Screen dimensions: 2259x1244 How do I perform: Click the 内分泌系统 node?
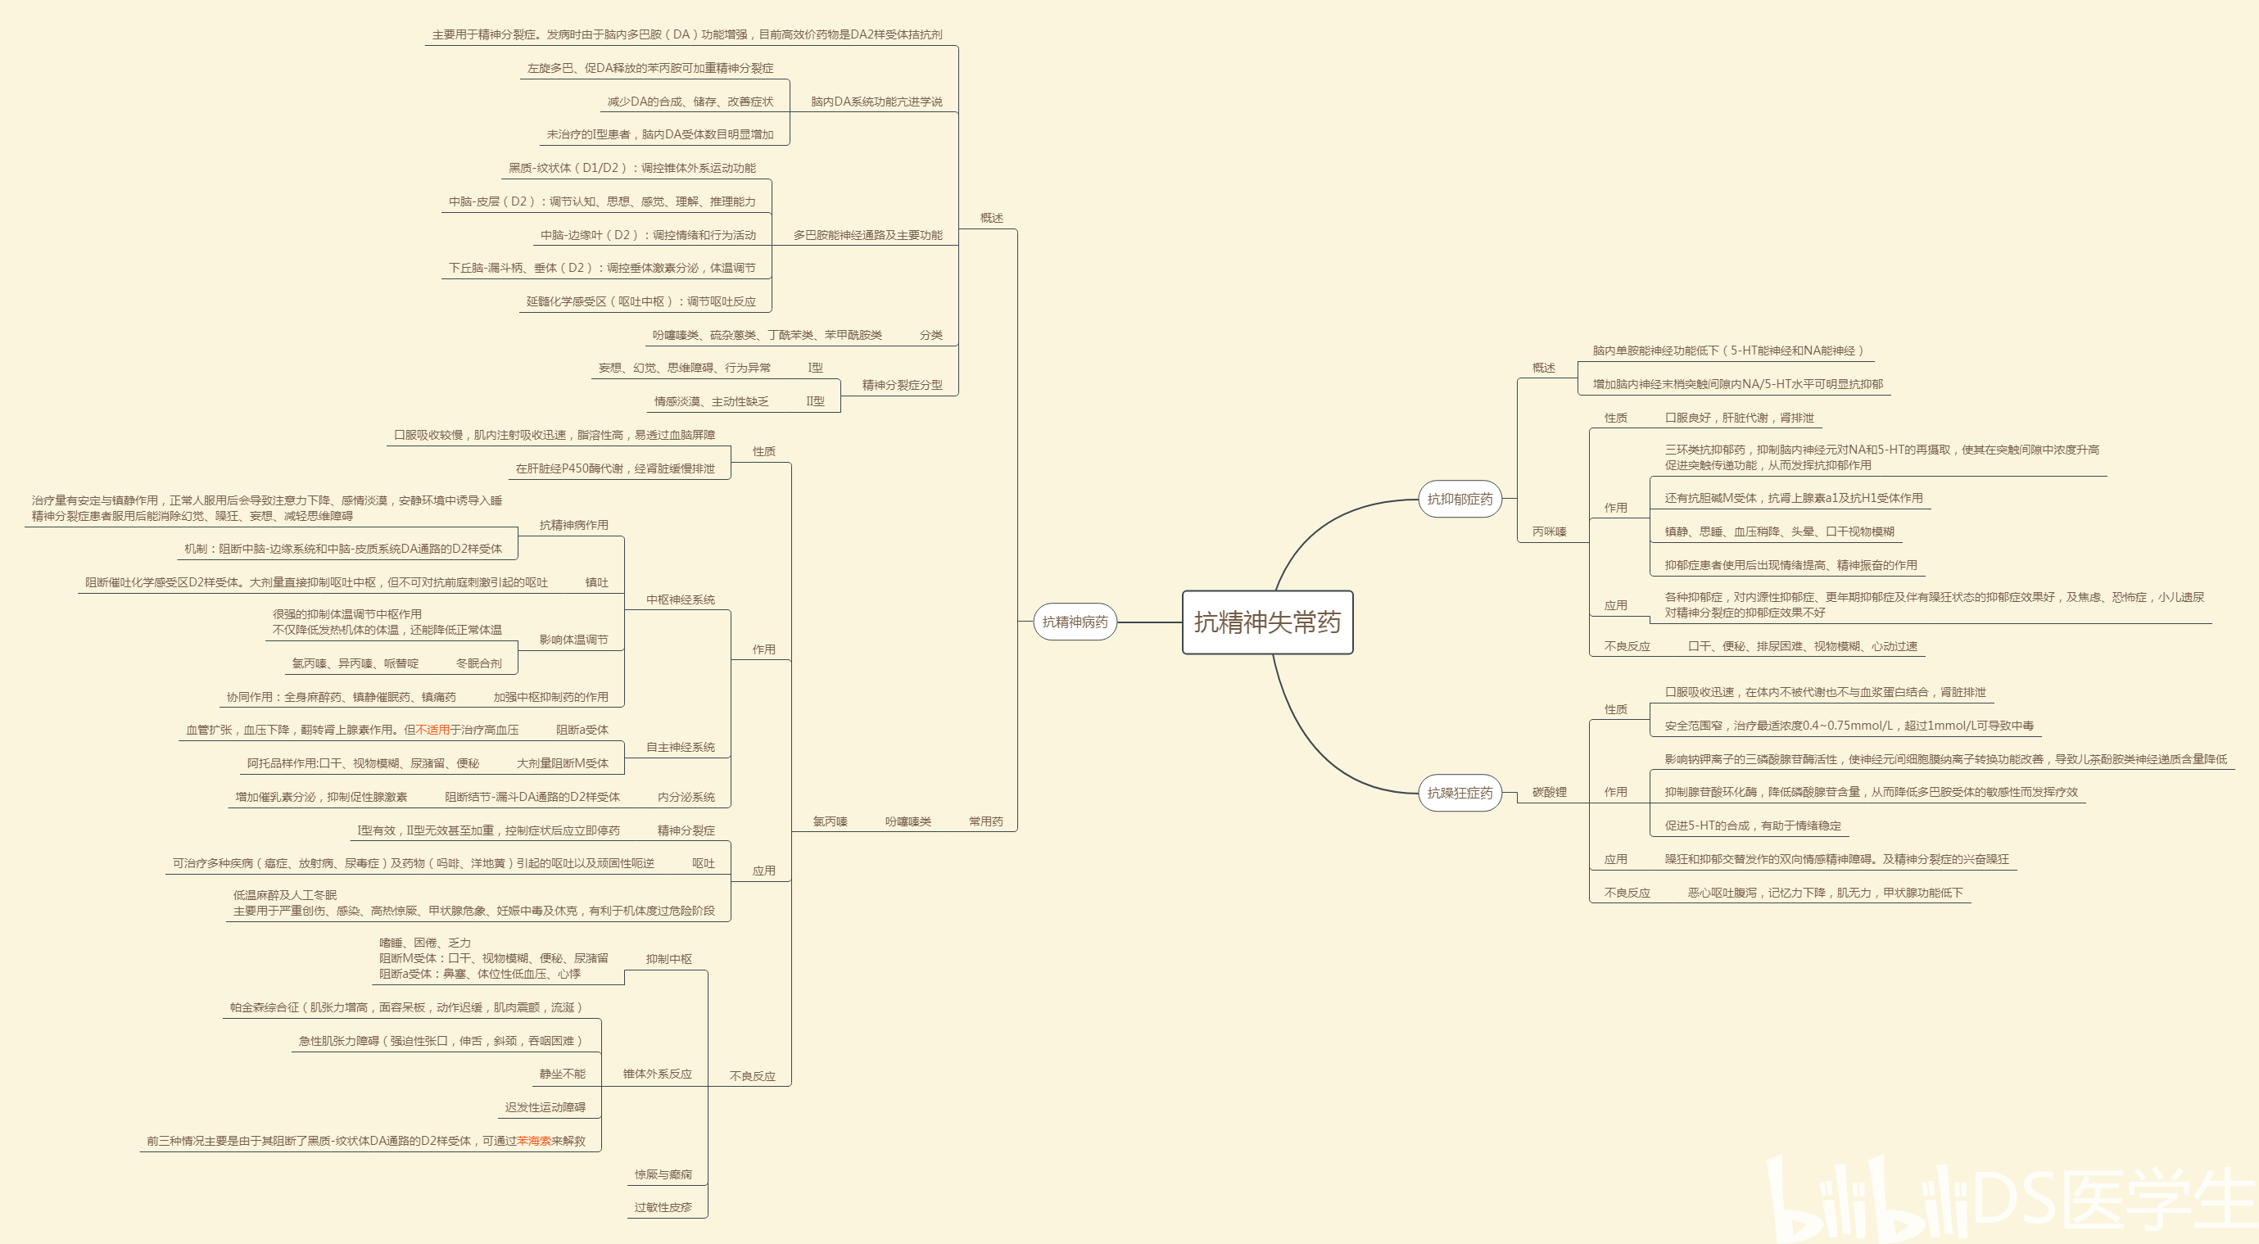click(x=686, y=797)
